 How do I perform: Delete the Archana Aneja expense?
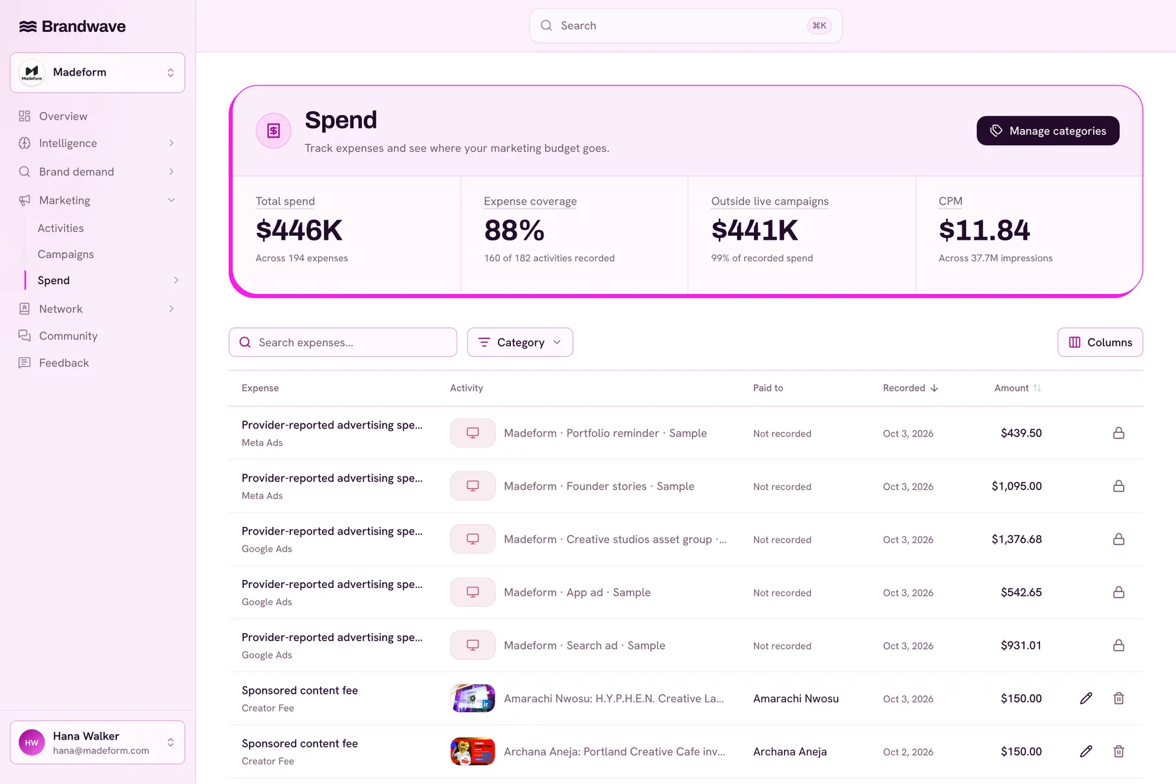[x=1119, y=751]
